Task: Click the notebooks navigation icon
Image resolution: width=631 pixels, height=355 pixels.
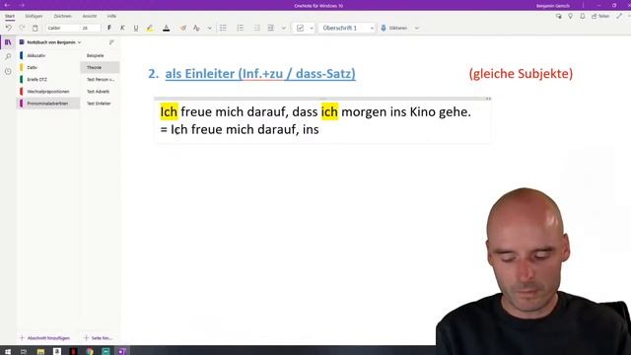Action: pos(8,42)
